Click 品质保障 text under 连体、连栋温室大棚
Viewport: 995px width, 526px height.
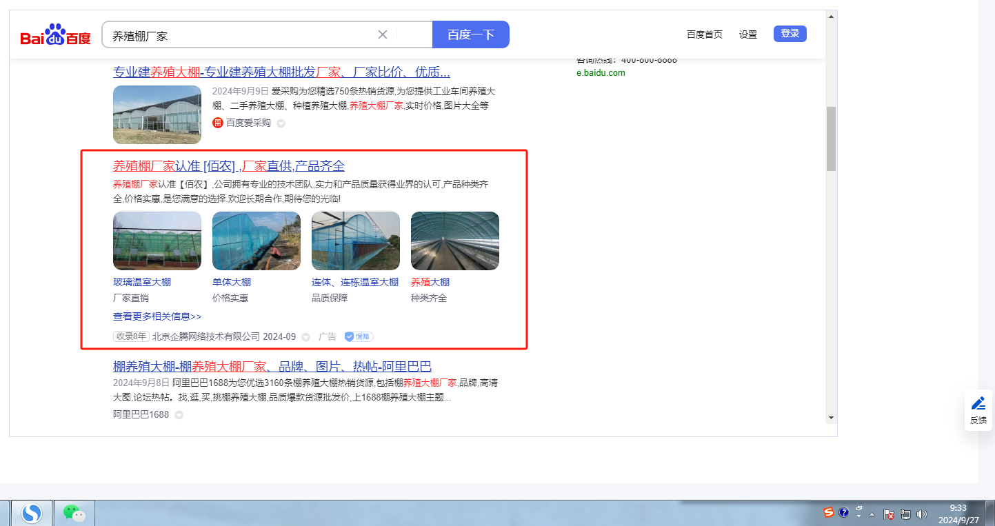pyautogui.click(x=330, y=298)
